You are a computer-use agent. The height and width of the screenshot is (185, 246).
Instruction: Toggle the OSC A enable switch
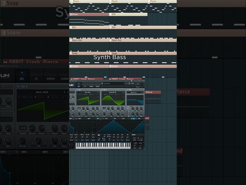(x=77, y=90)
